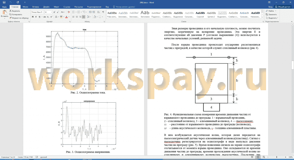The image size is (294, 160).
Task: Toggle superscript formatting
Action: (x=51, y=17)
